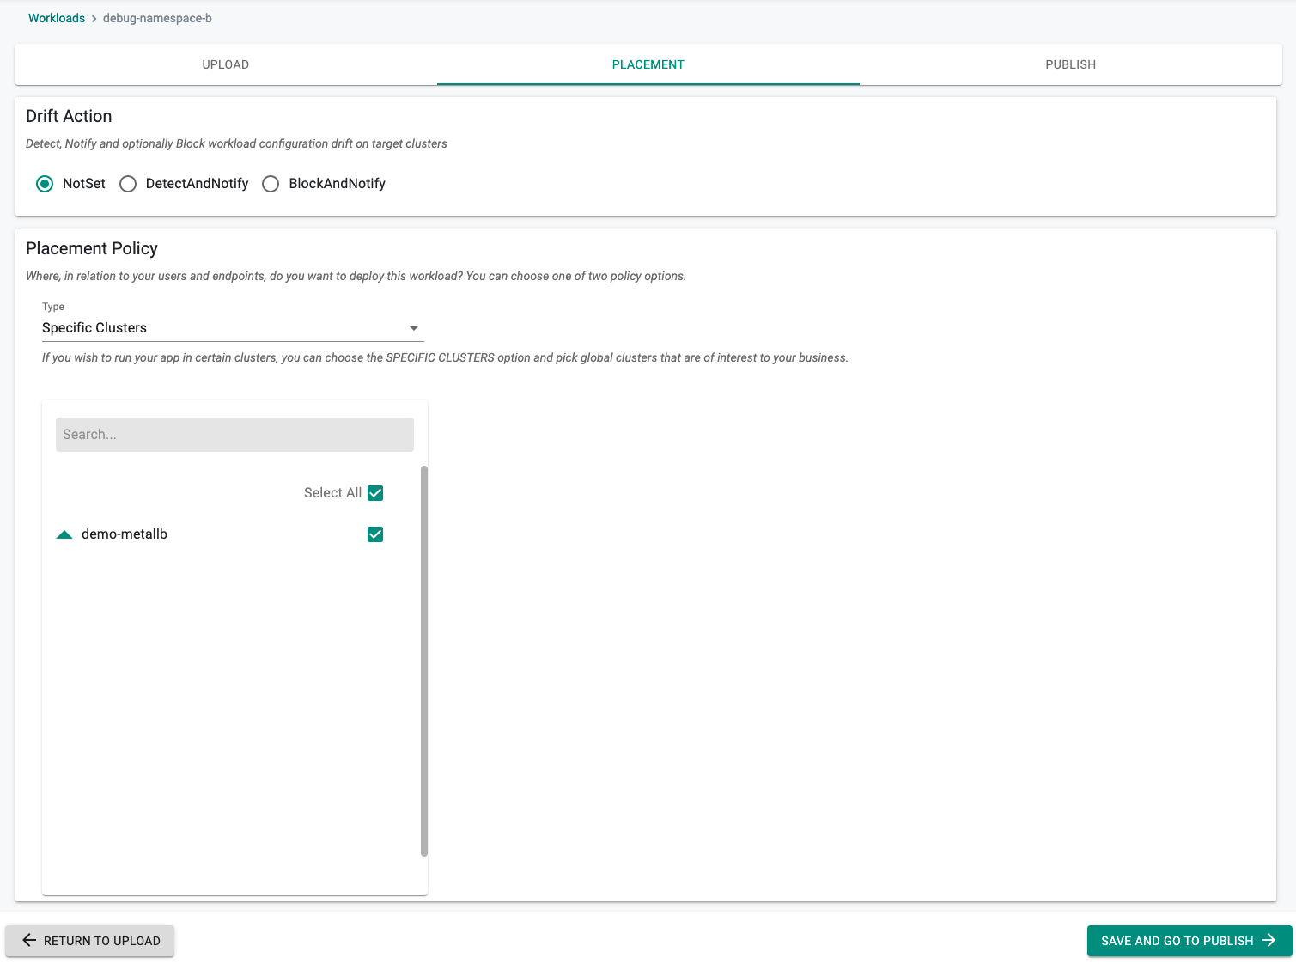Choose the DetectAndNotify radio button

(128, 184)
